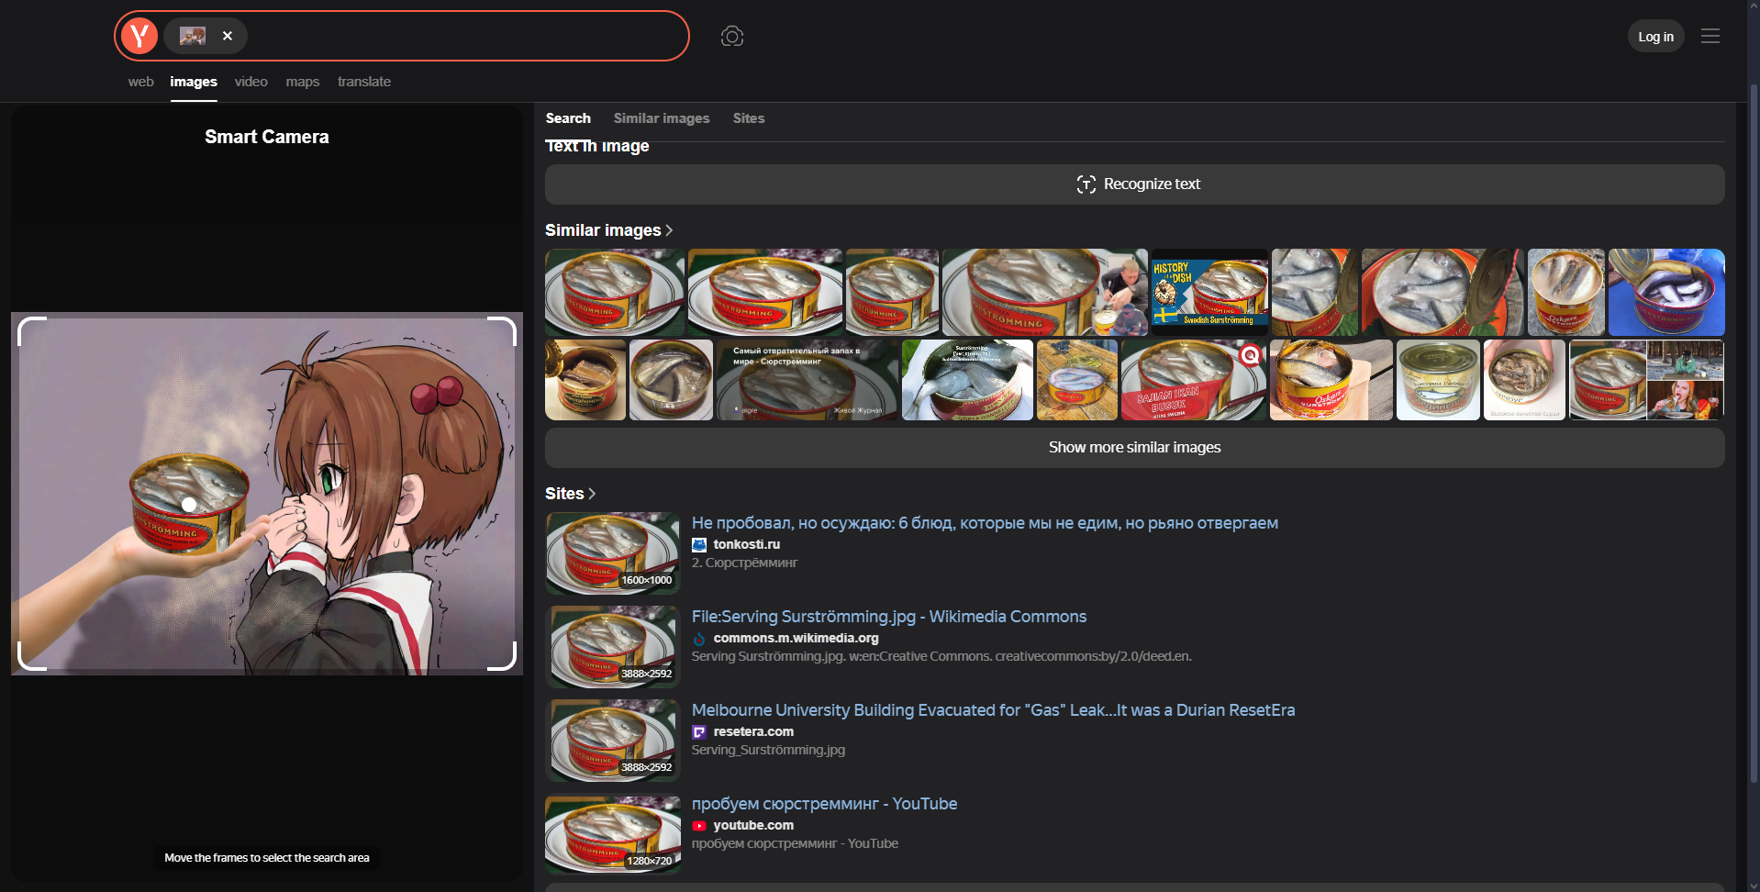The width and height of the screenshot is (1760, 892).
Task: Open the hamburger menu icon
Action: pos(1710,36)
